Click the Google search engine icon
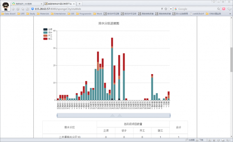233x142 pixels. point(176,9)
